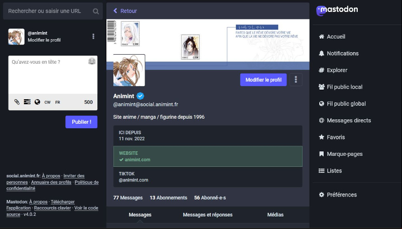The height and width of the screenshot is (229, 402).
Task: Open the verified animint.com website link
Action: pyautogui.click(x=138, y=160)
